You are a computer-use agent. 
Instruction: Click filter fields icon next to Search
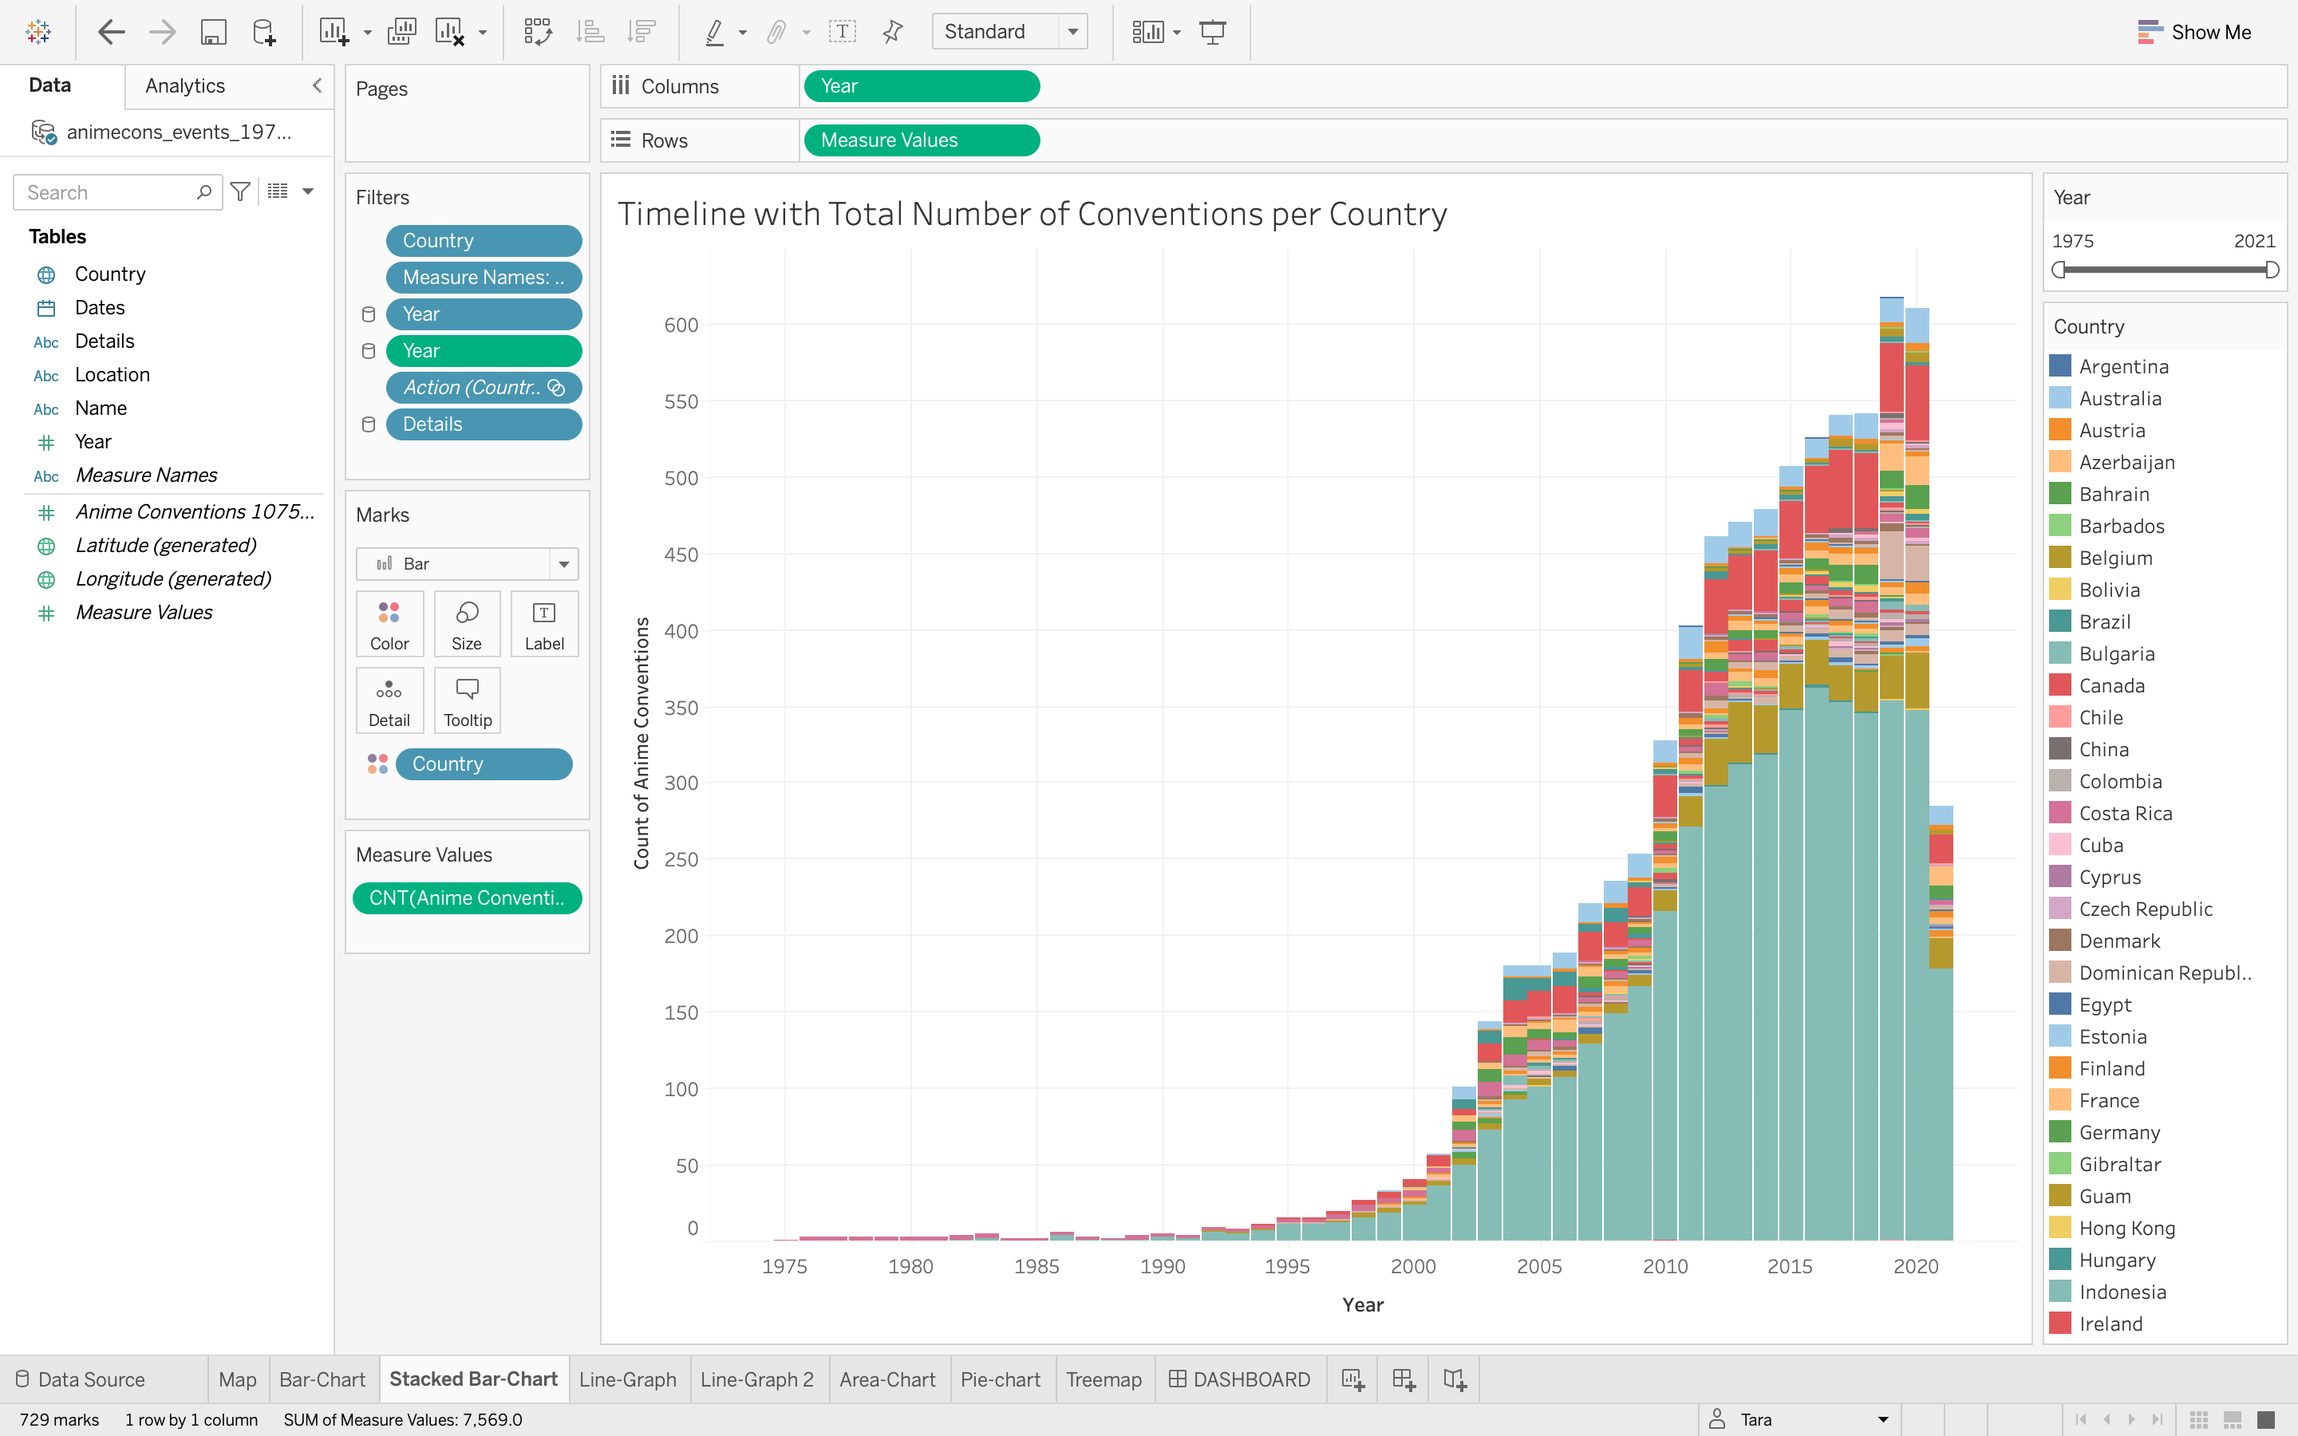240,191
